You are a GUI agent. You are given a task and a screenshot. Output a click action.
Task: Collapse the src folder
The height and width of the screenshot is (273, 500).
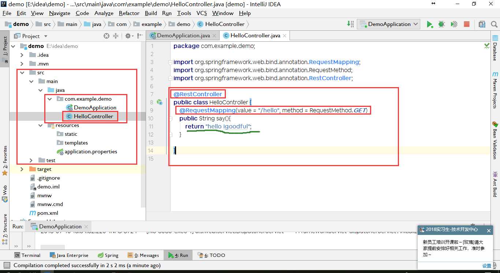(22, 72)
